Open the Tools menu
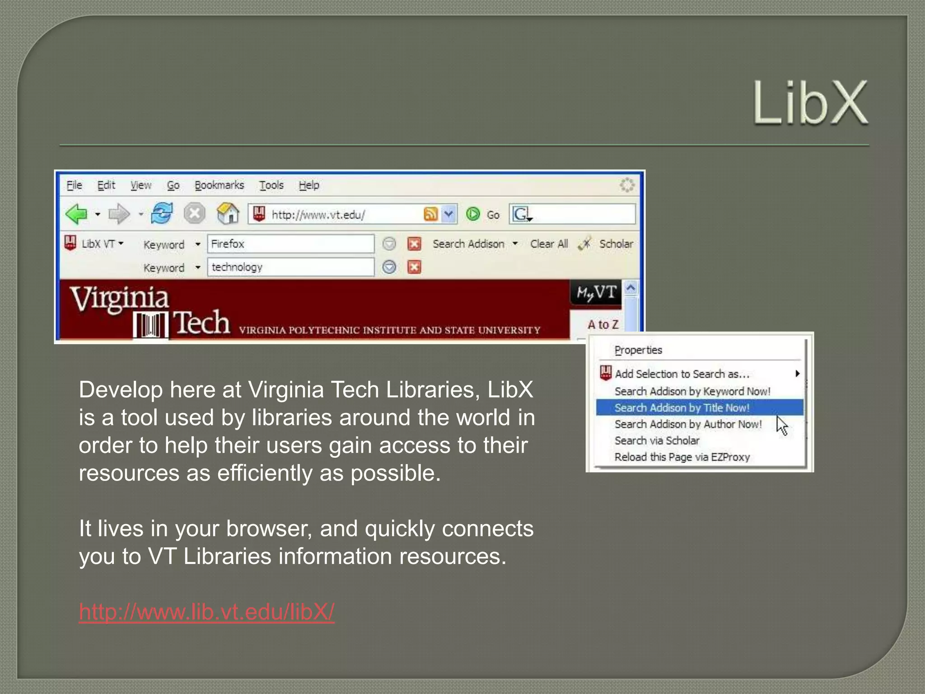Screen dimensions: 925x694 271,185
